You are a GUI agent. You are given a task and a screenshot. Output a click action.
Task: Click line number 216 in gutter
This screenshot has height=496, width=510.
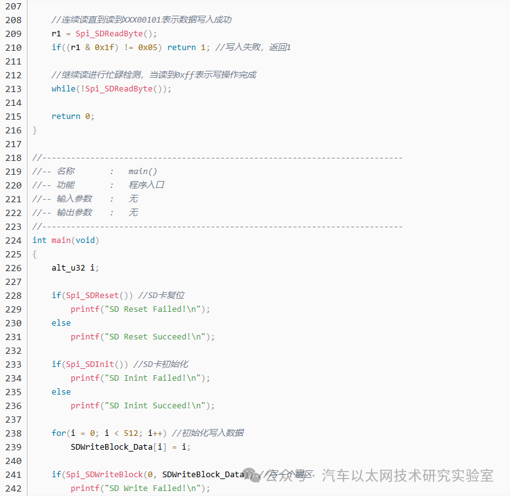pyautogui.click(x=13, y=130)
